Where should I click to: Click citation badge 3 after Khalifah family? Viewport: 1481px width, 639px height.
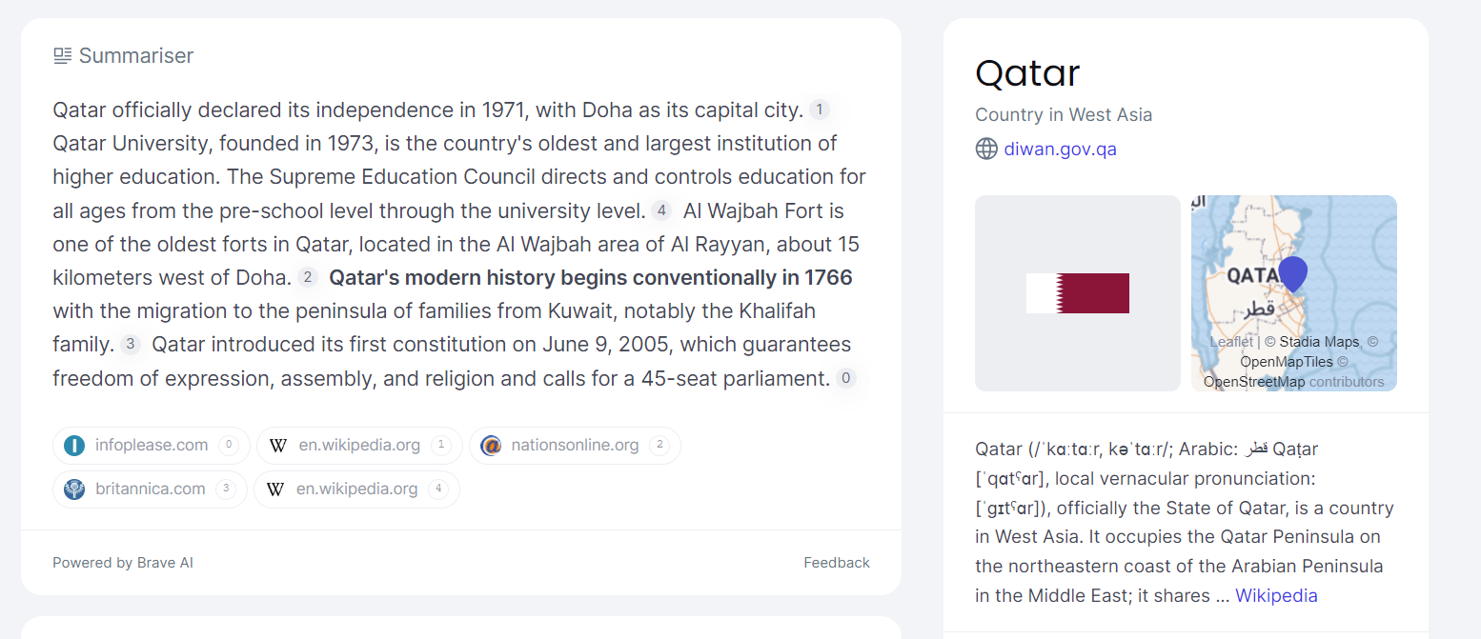point(131,345)
